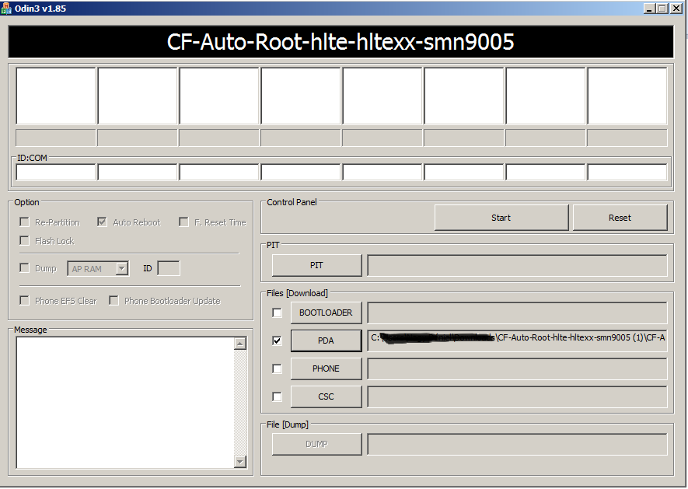The width and height of the screenshot is (688, 489).
Task: Click the DUMP button
Action: click(317, 444)
